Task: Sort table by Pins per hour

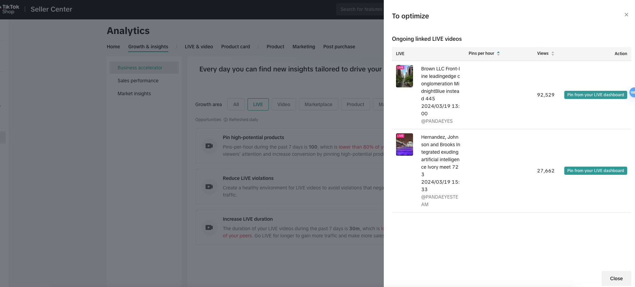Action: click(x=498, y=53)
